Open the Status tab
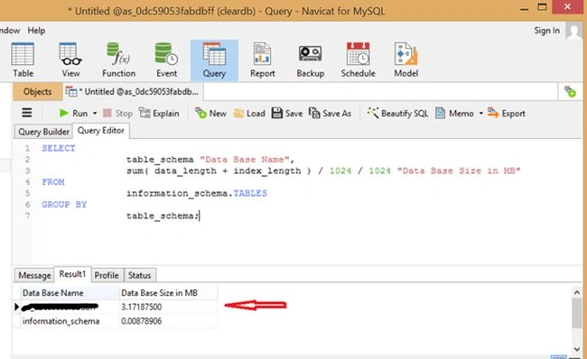Image resolution: width=587 pixels, height=359 pixels. tap(140, 276)
